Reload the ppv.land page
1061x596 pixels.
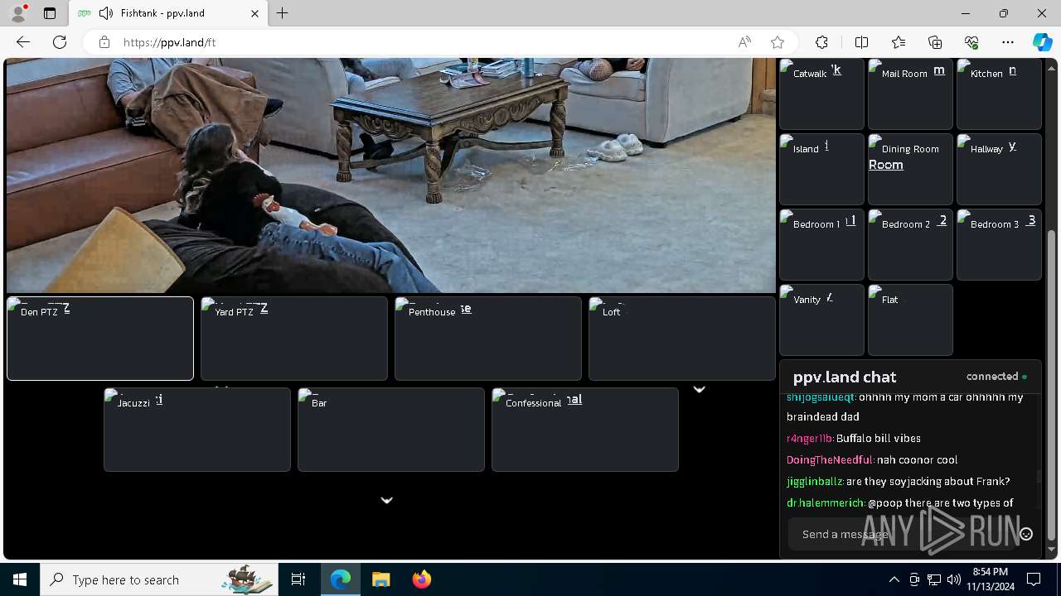pos(60,42)
